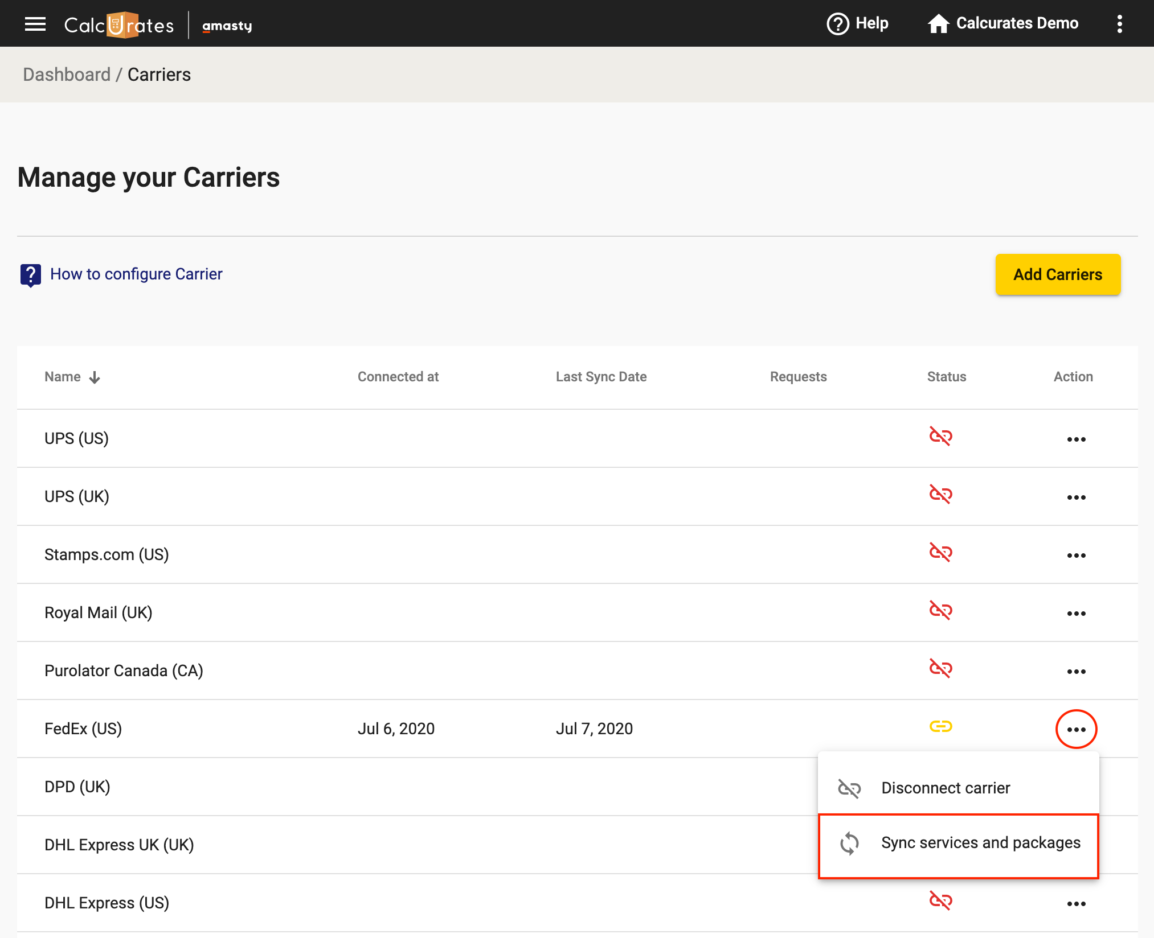Select the Royal Mail (UK) carrier name
The height and width of the screenshot is (938, 1154).
pyautogui.click(x=99, y=613)
